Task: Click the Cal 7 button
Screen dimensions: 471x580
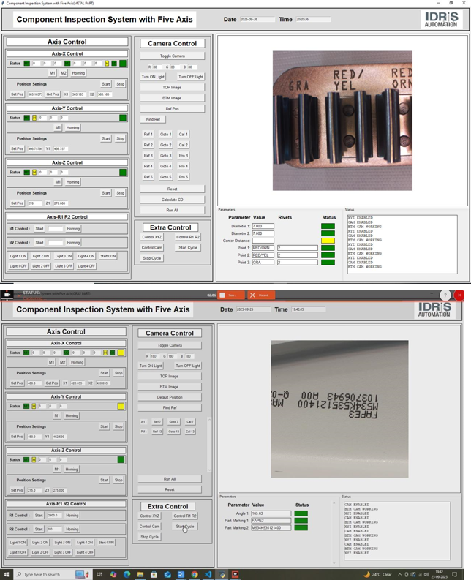Action: [190, 422]
